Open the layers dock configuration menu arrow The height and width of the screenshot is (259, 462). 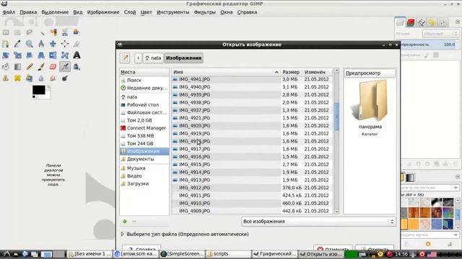pyautogui.click(x=458, y=22)
